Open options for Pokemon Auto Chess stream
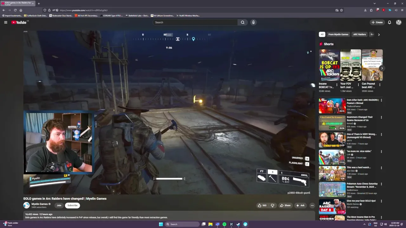 (381, 184)
